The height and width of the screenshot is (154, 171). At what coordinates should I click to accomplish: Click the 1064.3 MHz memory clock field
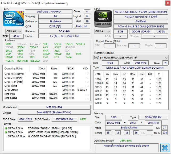(113, 123)
